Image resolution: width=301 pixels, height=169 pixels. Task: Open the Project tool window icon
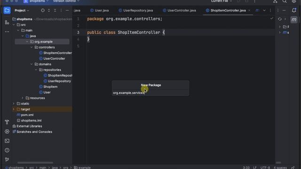pos(7,10)
